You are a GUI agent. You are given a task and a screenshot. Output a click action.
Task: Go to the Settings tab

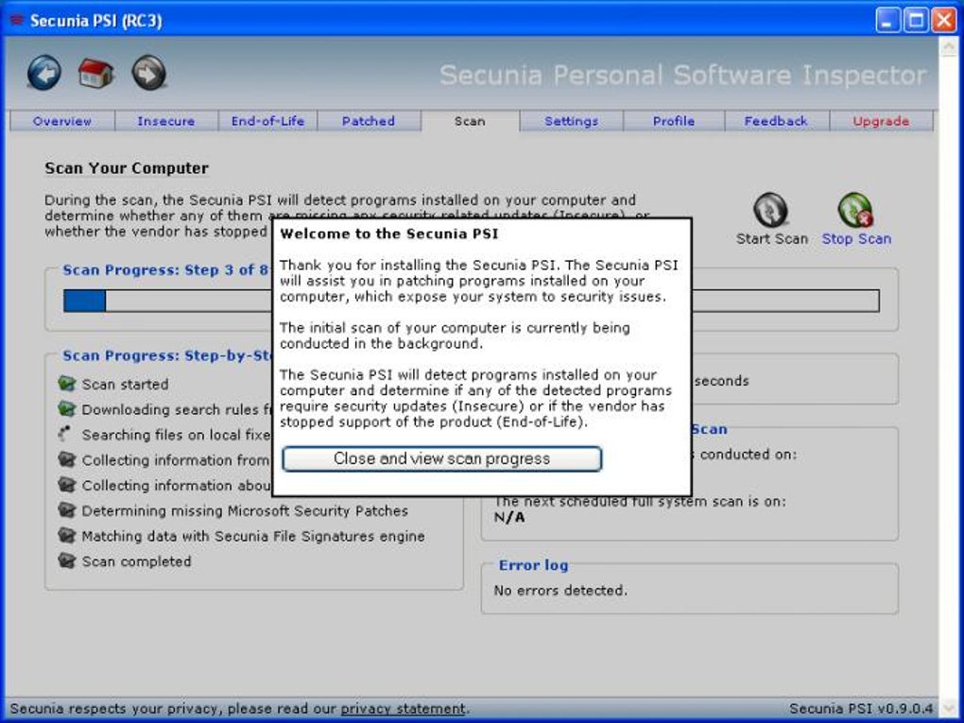coord(571,121)
